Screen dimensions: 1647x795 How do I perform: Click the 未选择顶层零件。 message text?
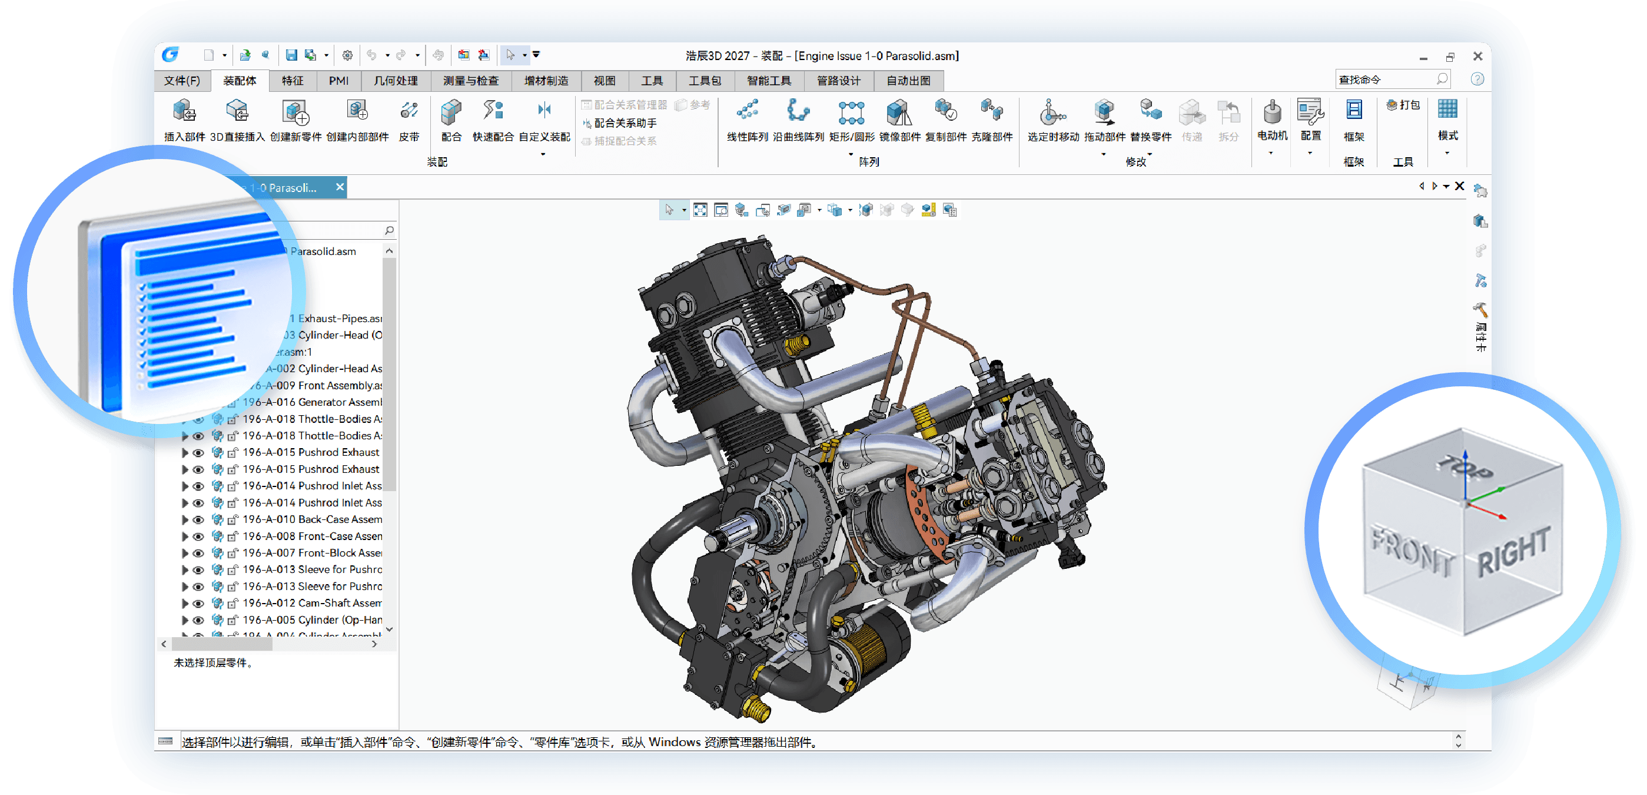[x=215, y=663]
